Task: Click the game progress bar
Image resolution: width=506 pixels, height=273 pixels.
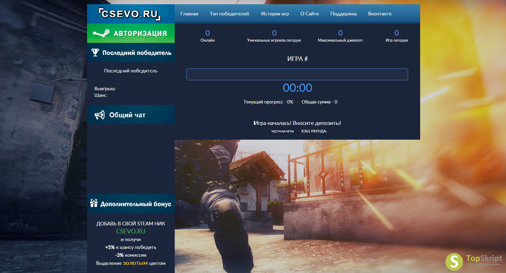Action: coord(297,74)
